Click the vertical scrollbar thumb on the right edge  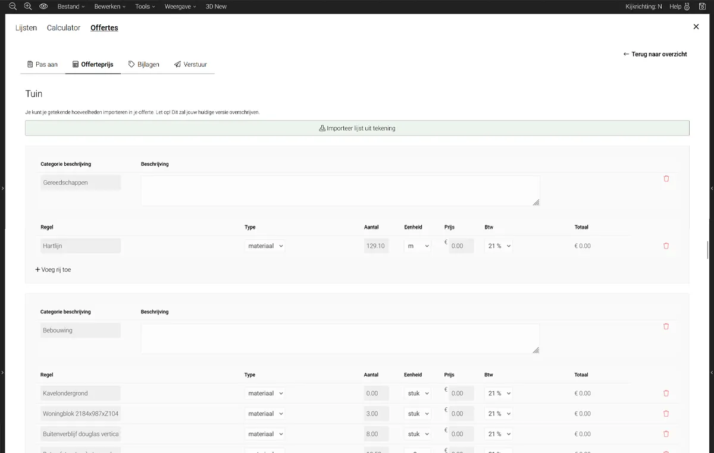(707, 250)
